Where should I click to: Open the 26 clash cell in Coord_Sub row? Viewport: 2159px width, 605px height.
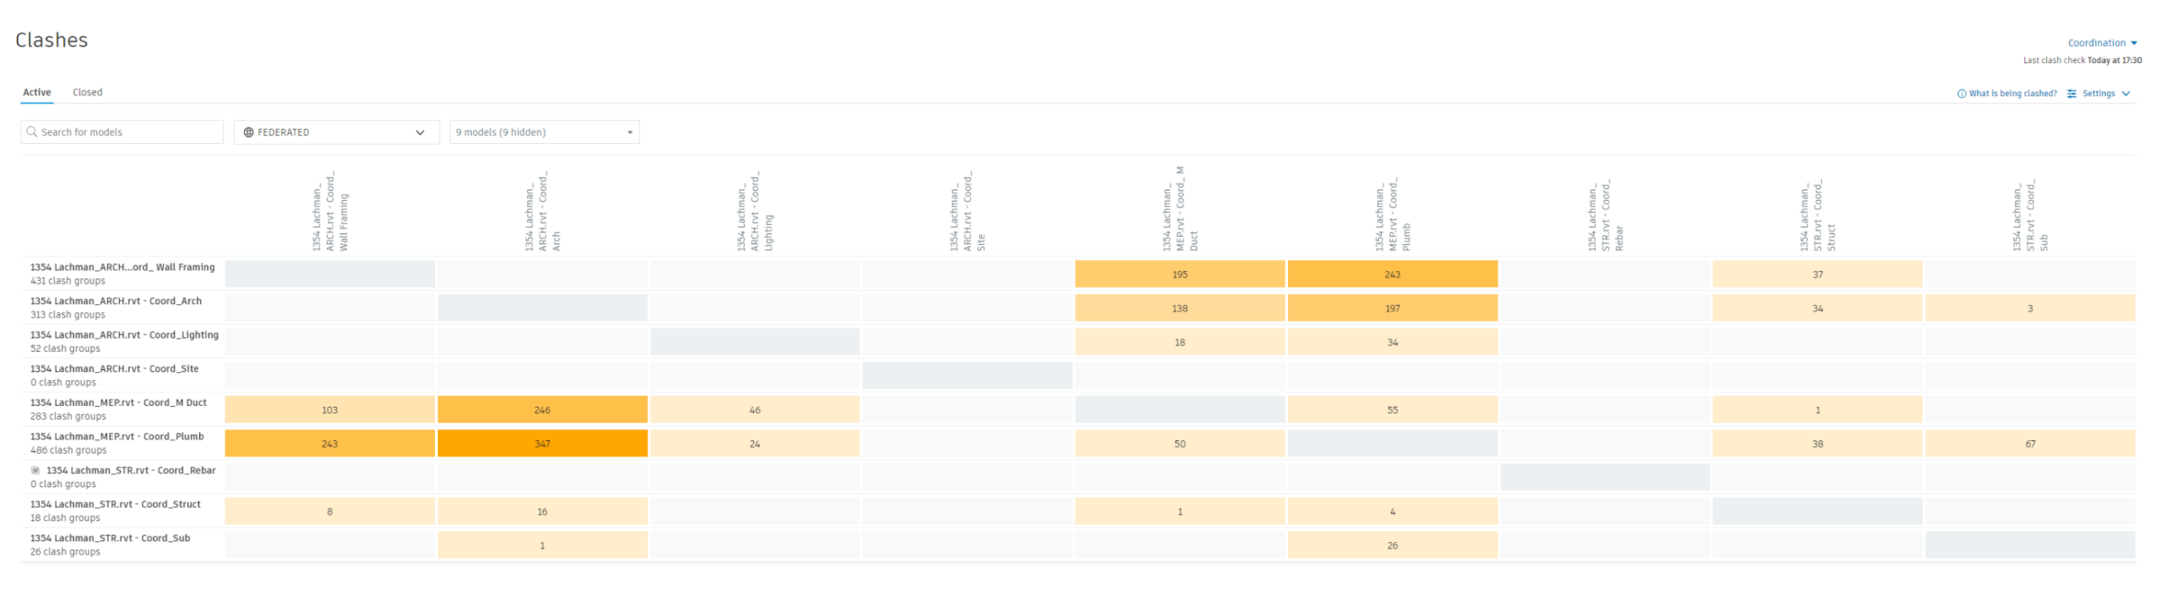(x=1392, y=546)
